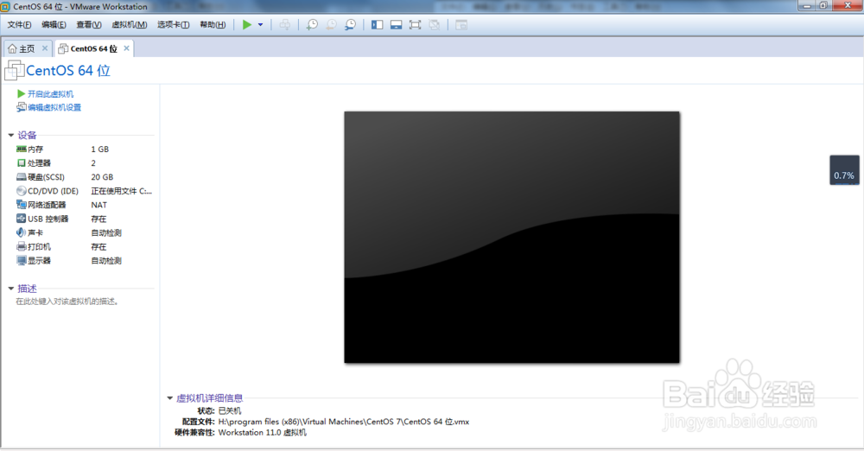Open the 帮助(H) menu

point(213,25)
